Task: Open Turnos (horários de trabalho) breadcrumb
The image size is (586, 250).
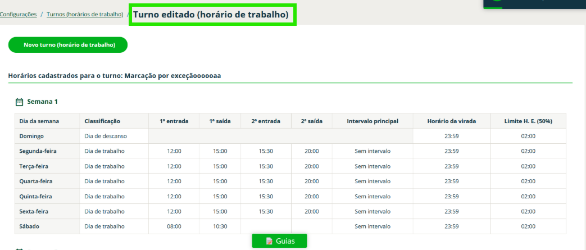Action: click(x=85, y=15)
